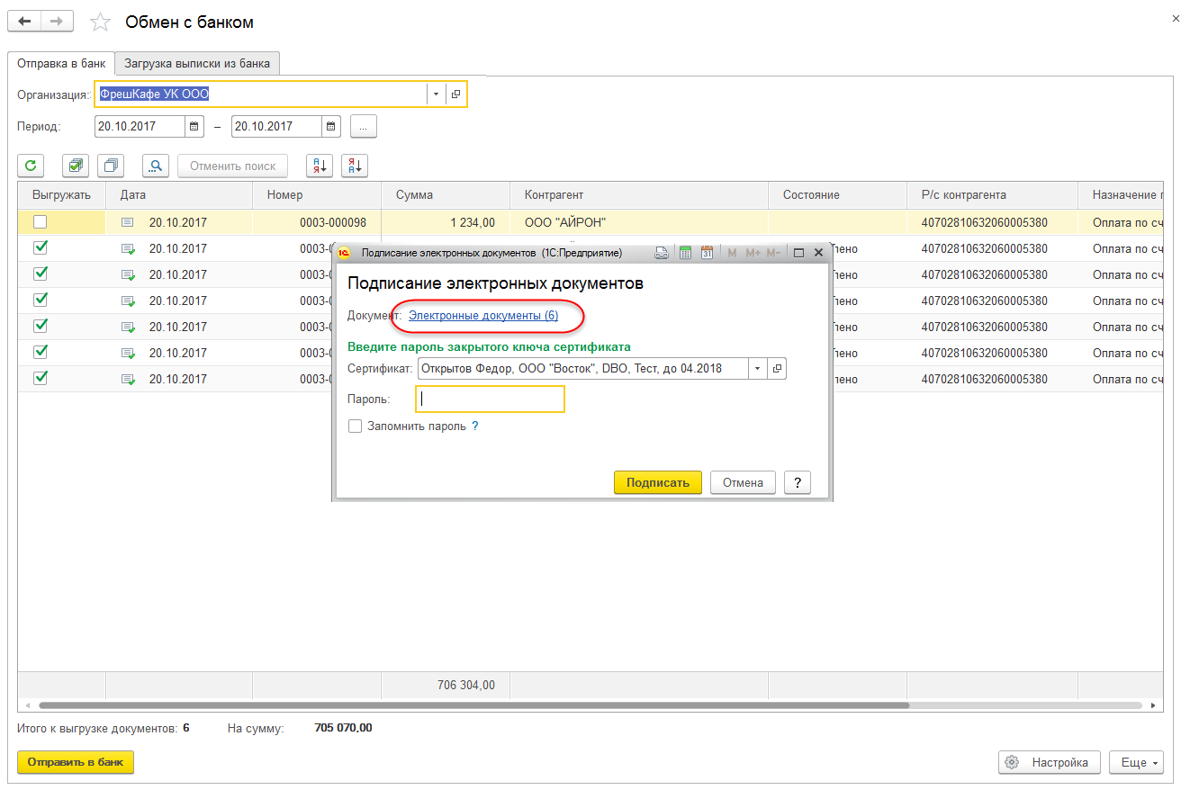Click the Отменить поиск button

tap(233, 166)
